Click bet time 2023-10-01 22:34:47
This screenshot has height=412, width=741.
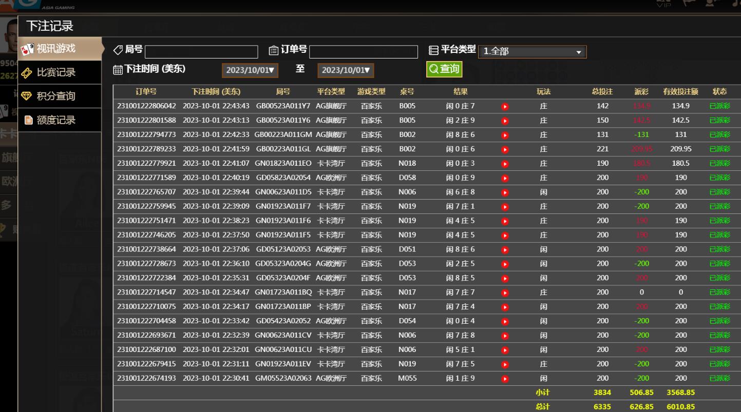(x=216, y=292)
